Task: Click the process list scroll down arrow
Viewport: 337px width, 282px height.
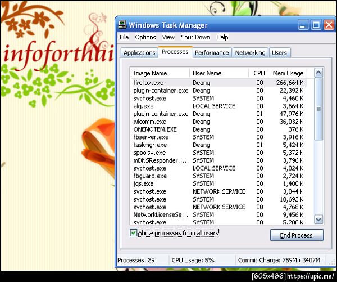Action: [x=318, y=220]
